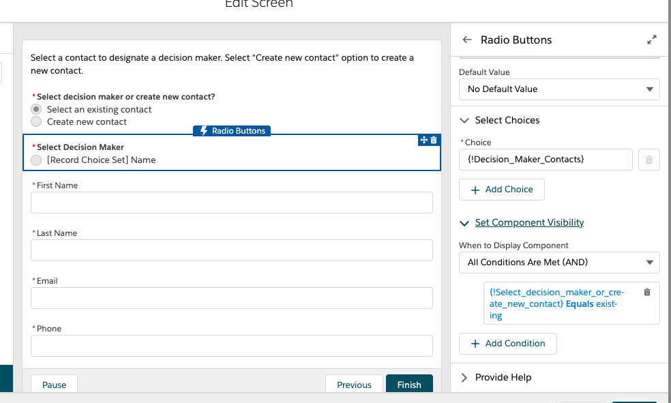This screenshot has width=671, height=403.
Task: Click the Finish button
Action: (409, 385)
